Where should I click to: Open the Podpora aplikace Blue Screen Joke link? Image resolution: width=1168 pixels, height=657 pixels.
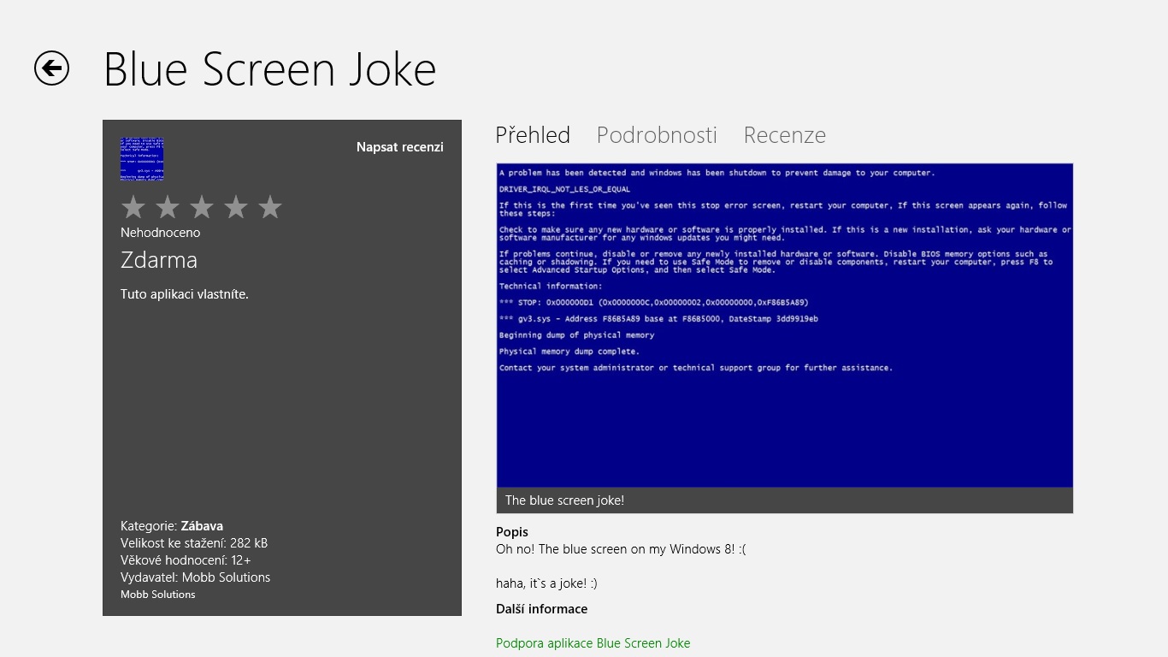click(593, 643)
